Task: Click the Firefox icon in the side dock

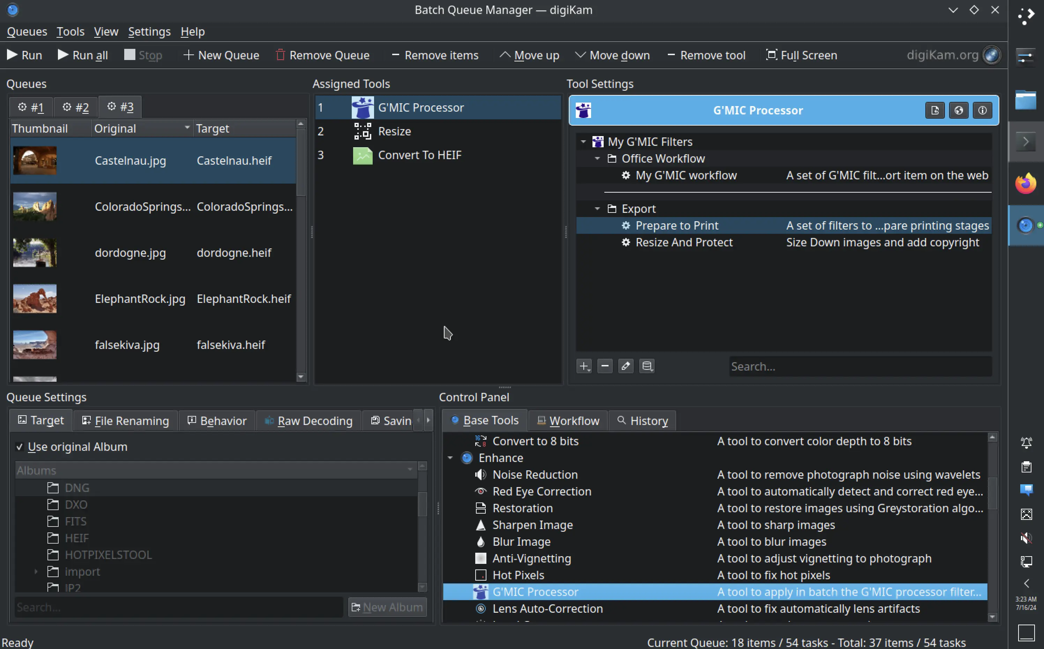Action: tap(1025, 184)
